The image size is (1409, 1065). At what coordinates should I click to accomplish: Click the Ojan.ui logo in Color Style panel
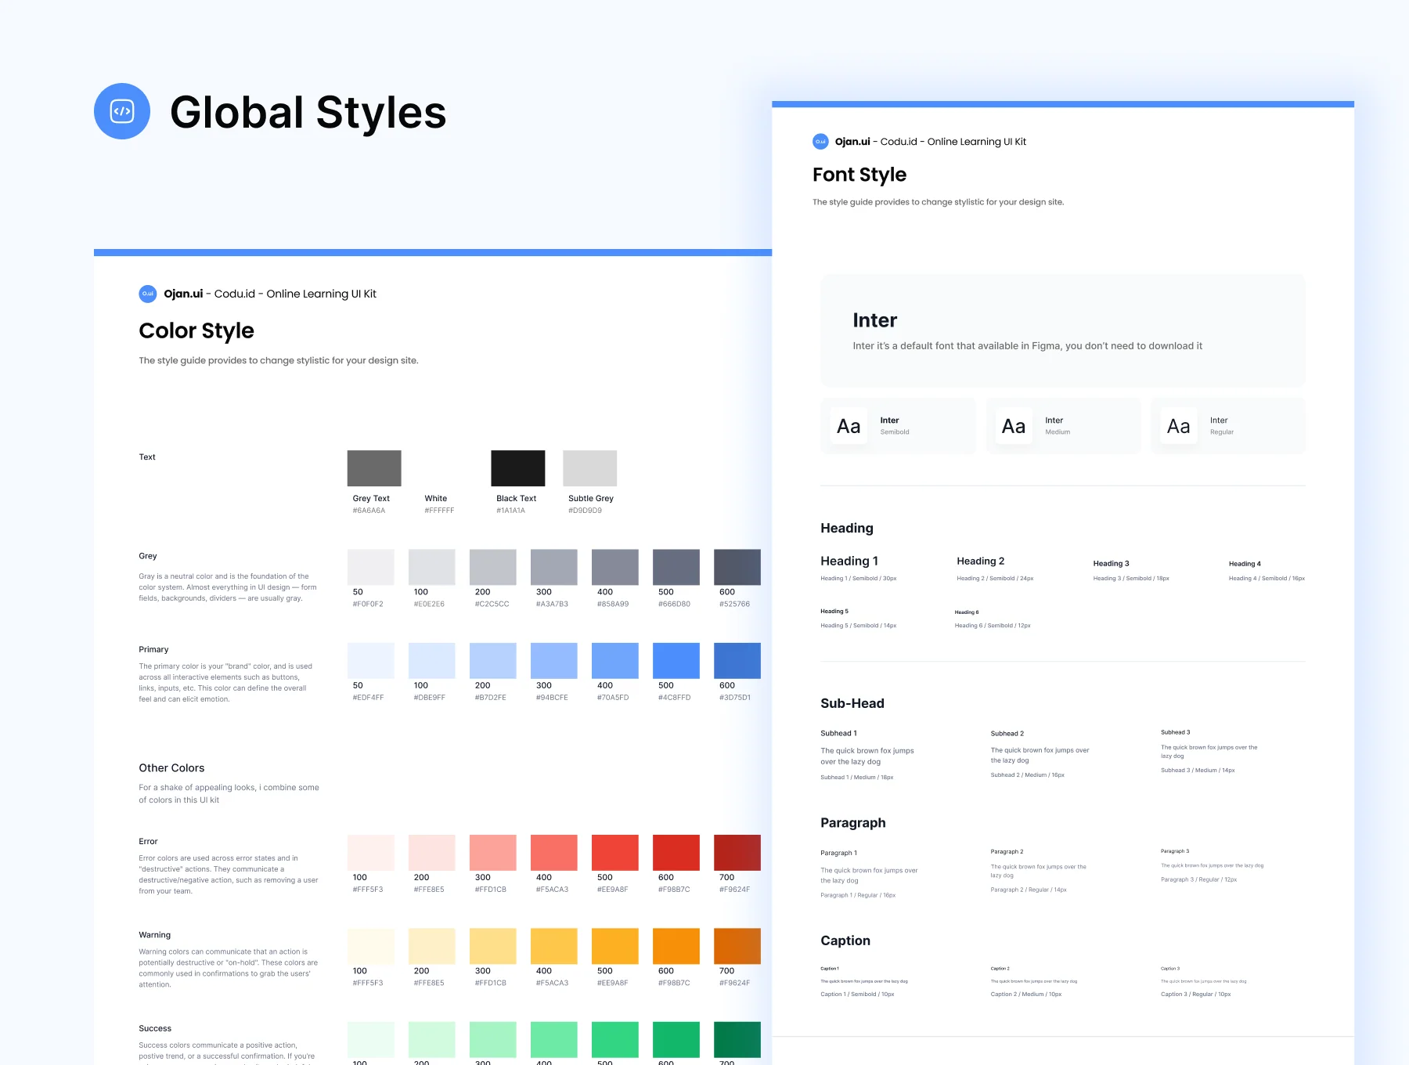(x=148, y=294)
